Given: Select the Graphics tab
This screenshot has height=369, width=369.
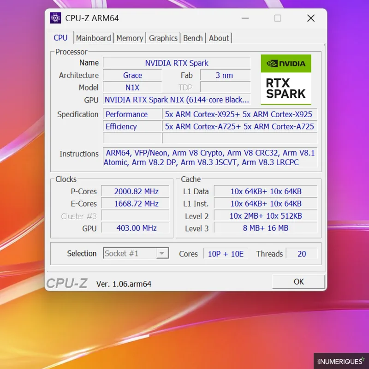Looking at the screenshot, I should point(163,38).
